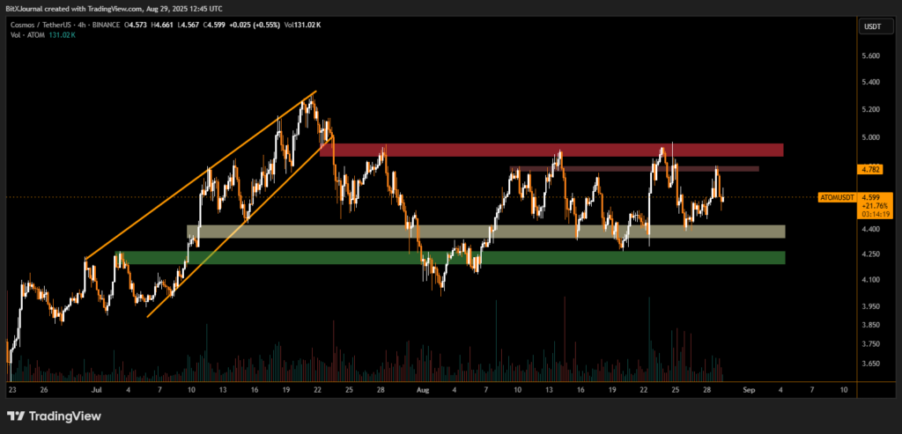Click the ATOMUSDT current price label
Screen dimensions: 902x434
point(832,197)
